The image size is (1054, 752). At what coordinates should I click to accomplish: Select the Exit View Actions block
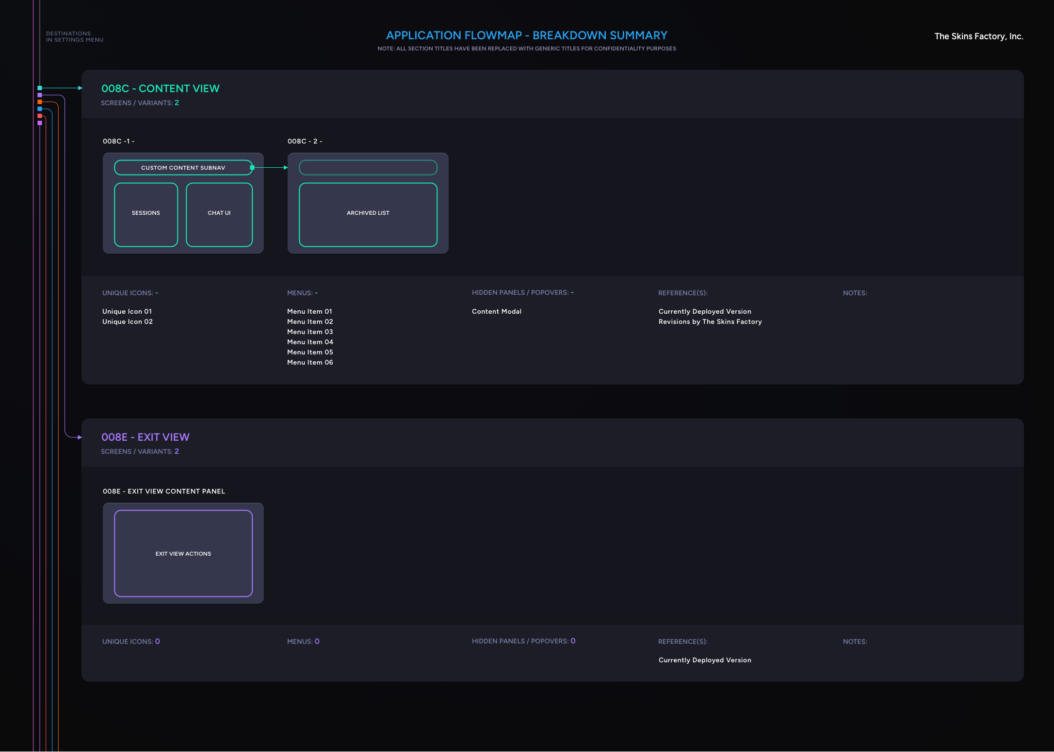183,553
